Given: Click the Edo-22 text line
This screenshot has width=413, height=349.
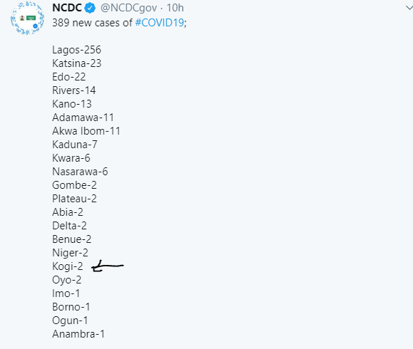Looking at the screenshot, I should click(x=69, y=77).
